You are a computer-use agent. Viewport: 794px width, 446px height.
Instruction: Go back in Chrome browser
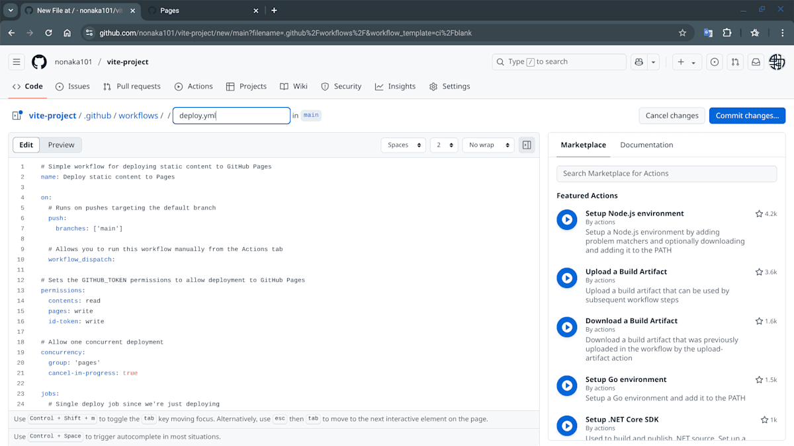tap(11, 32)
